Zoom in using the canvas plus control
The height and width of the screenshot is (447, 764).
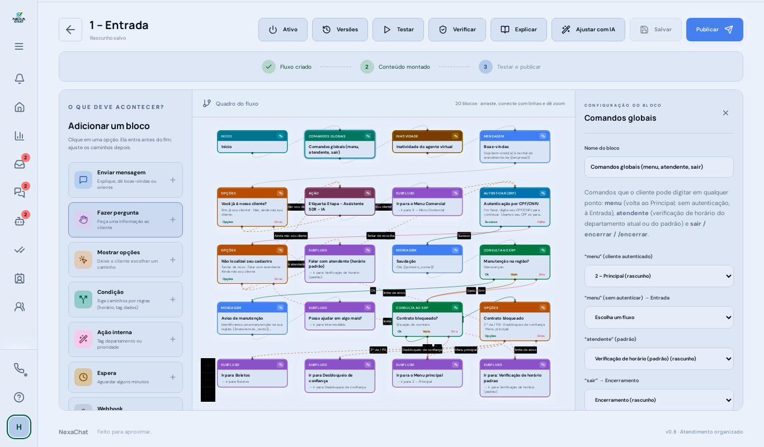click(x=208, y=365)
